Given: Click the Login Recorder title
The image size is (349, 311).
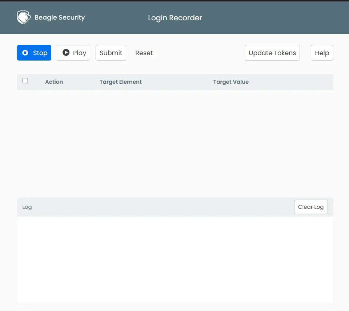Looking at the screenshot, I should tap(175, 18).
